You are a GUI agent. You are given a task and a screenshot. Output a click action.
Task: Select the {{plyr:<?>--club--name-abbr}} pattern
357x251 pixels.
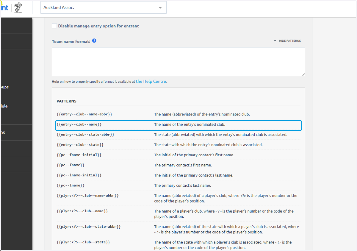click(88, 196)
